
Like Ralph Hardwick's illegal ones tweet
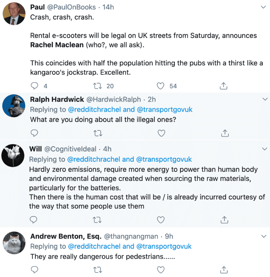(161, 133)
